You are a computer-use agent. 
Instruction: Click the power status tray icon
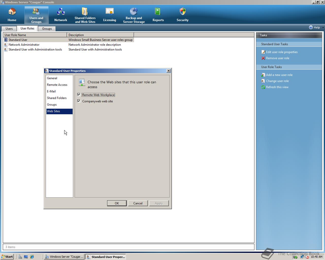pos(295,257)
